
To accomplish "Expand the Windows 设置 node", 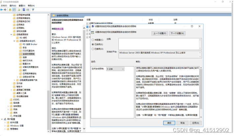I will [x=5, y=126].
